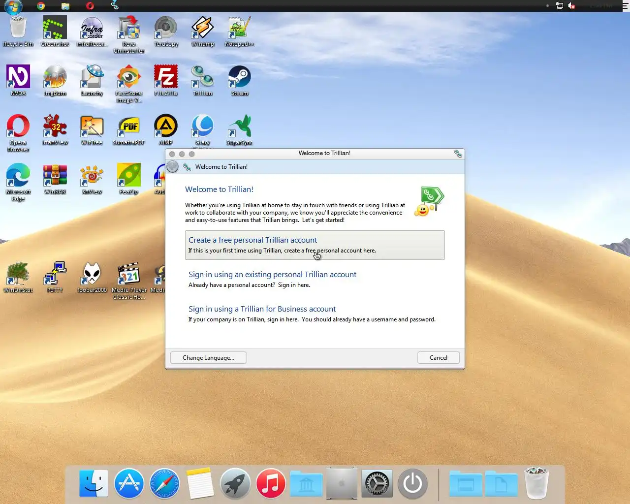Open the IrfanView desktop shortcut

click(55, 129)
